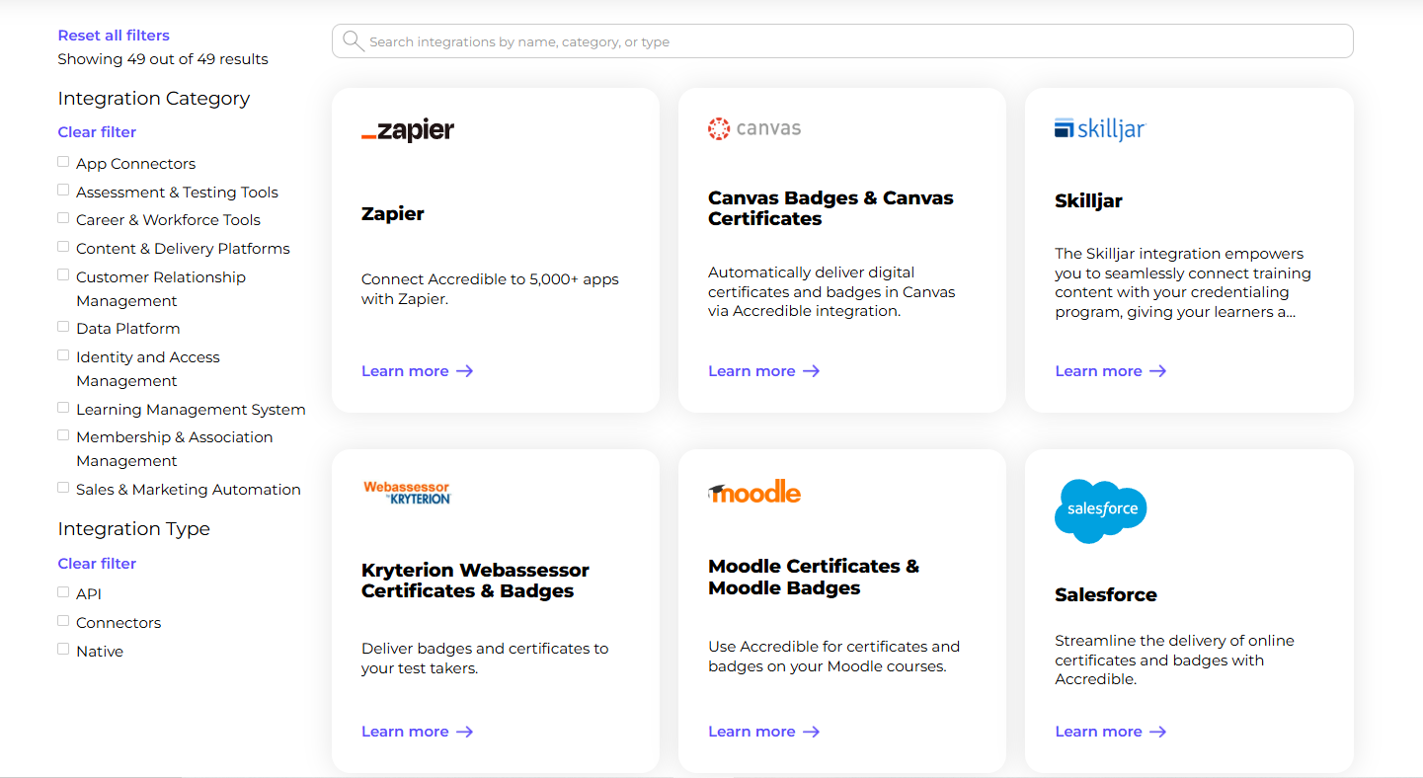Click the search integrations input field
The width and height of the screenshot is (1423, 778).
tap(841, 40)
